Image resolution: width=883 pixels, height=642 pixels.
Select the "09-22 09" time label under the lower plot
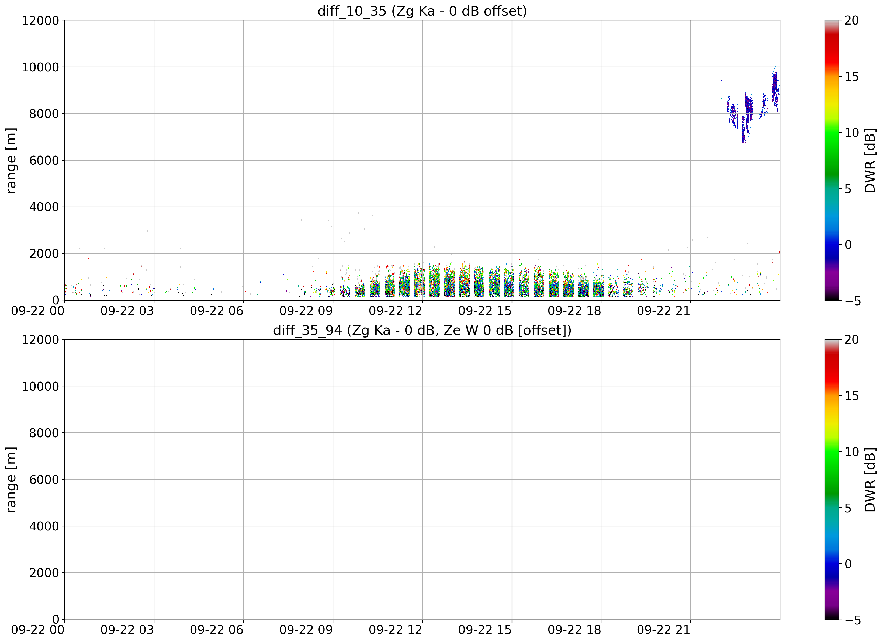[x=306, y=630]
